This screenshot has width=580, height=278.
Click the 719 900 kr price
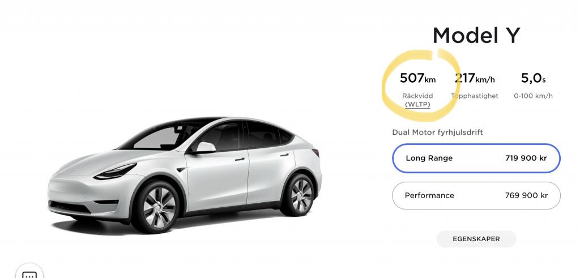(526, 158)
